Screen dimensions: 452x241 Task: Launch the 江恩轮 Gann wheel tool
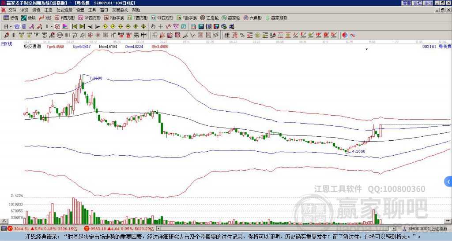(x=209, y=18)
